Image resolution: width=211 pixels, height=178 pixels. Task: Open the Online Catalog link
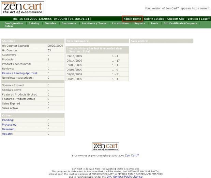point(154,19)
